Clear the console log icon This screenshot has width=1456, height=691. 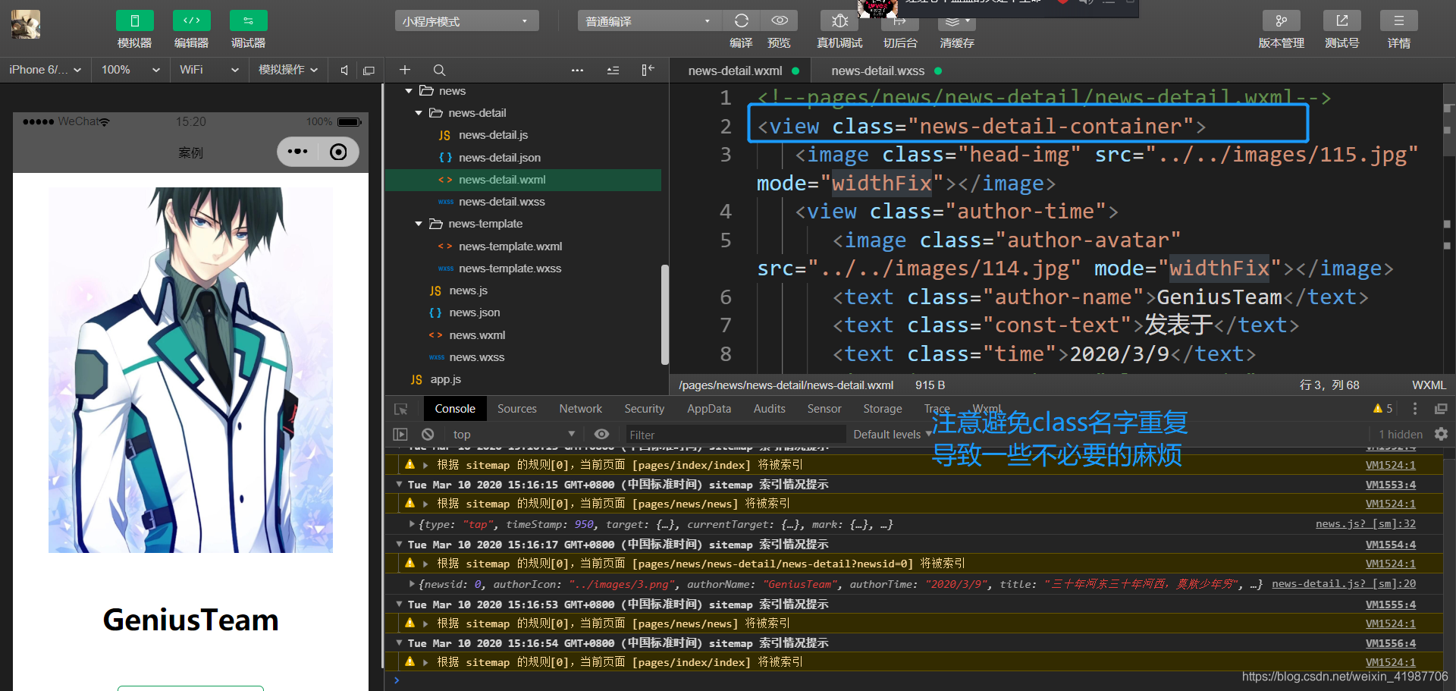point(428,435)
